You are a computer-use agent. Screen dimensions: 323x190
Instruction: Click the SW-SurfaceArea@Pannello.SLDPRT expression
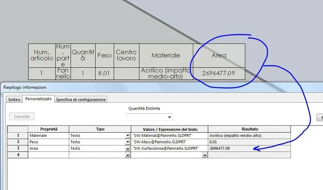[x=170, y=148]
